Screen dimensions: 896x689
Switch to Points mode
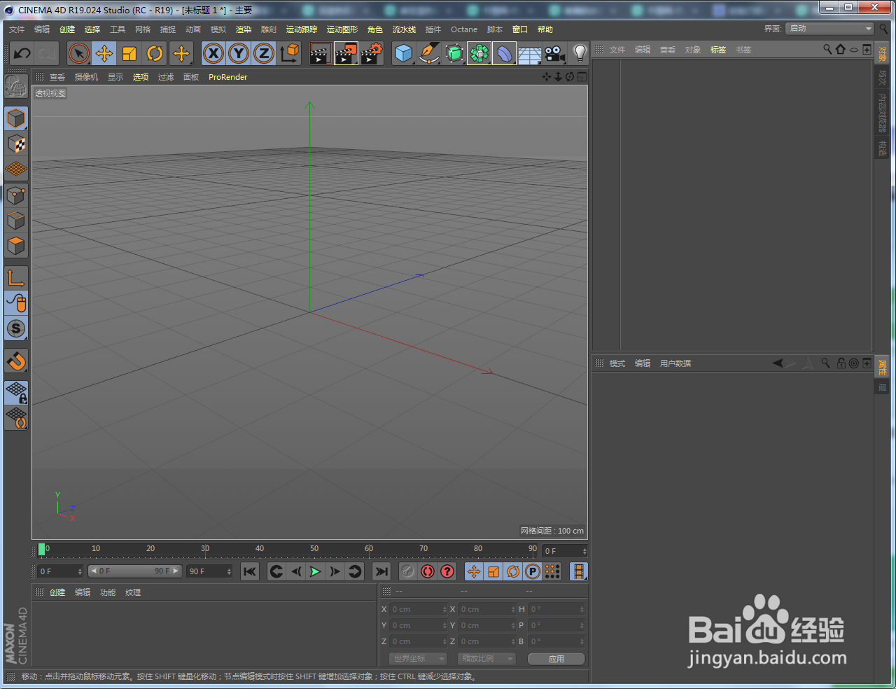pos(16,195)
